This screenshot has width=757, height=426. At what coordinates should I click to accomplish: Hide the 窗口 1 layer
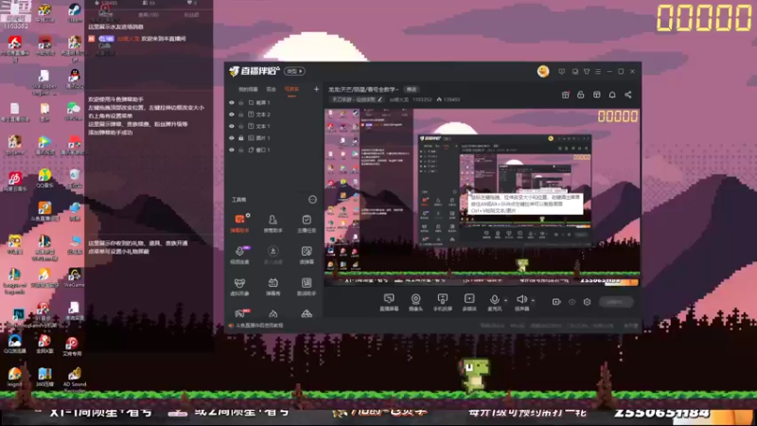(x=232, y=150)
